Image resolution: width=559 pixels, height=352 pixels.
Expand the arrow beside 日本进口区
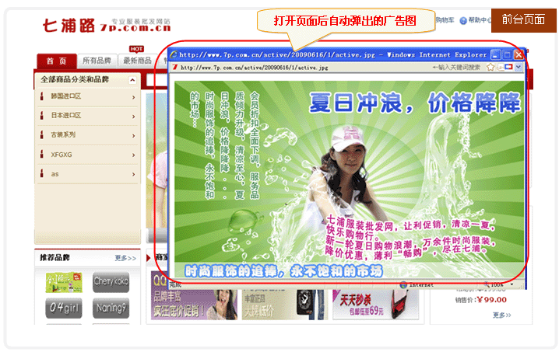pos(134,117)
